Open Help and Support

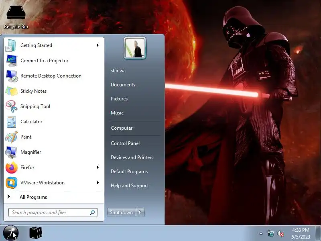pyautogui.click(x=129, y=186)
